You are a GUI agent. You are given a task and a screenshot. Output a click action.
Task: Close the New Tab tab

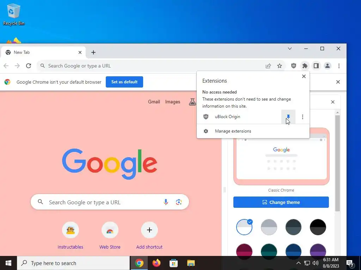pyautogui.click(x=80, y=52)
